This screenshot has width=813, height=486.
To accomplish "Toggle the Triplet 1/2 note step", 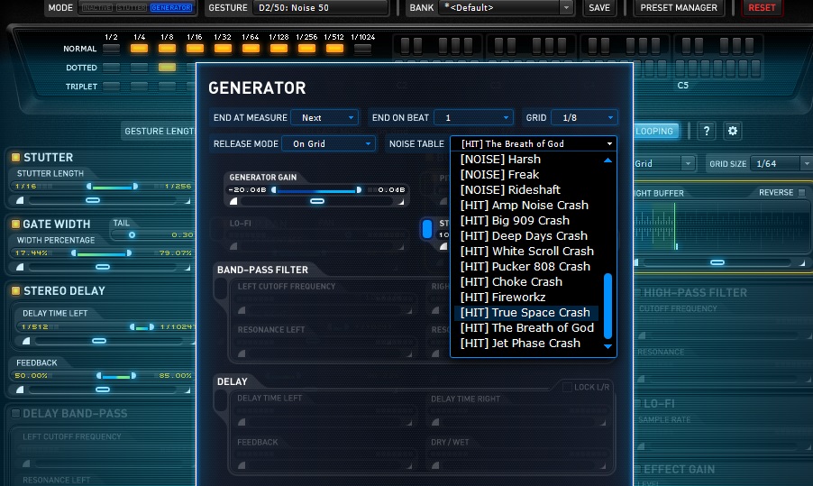I will coord(111,86).
